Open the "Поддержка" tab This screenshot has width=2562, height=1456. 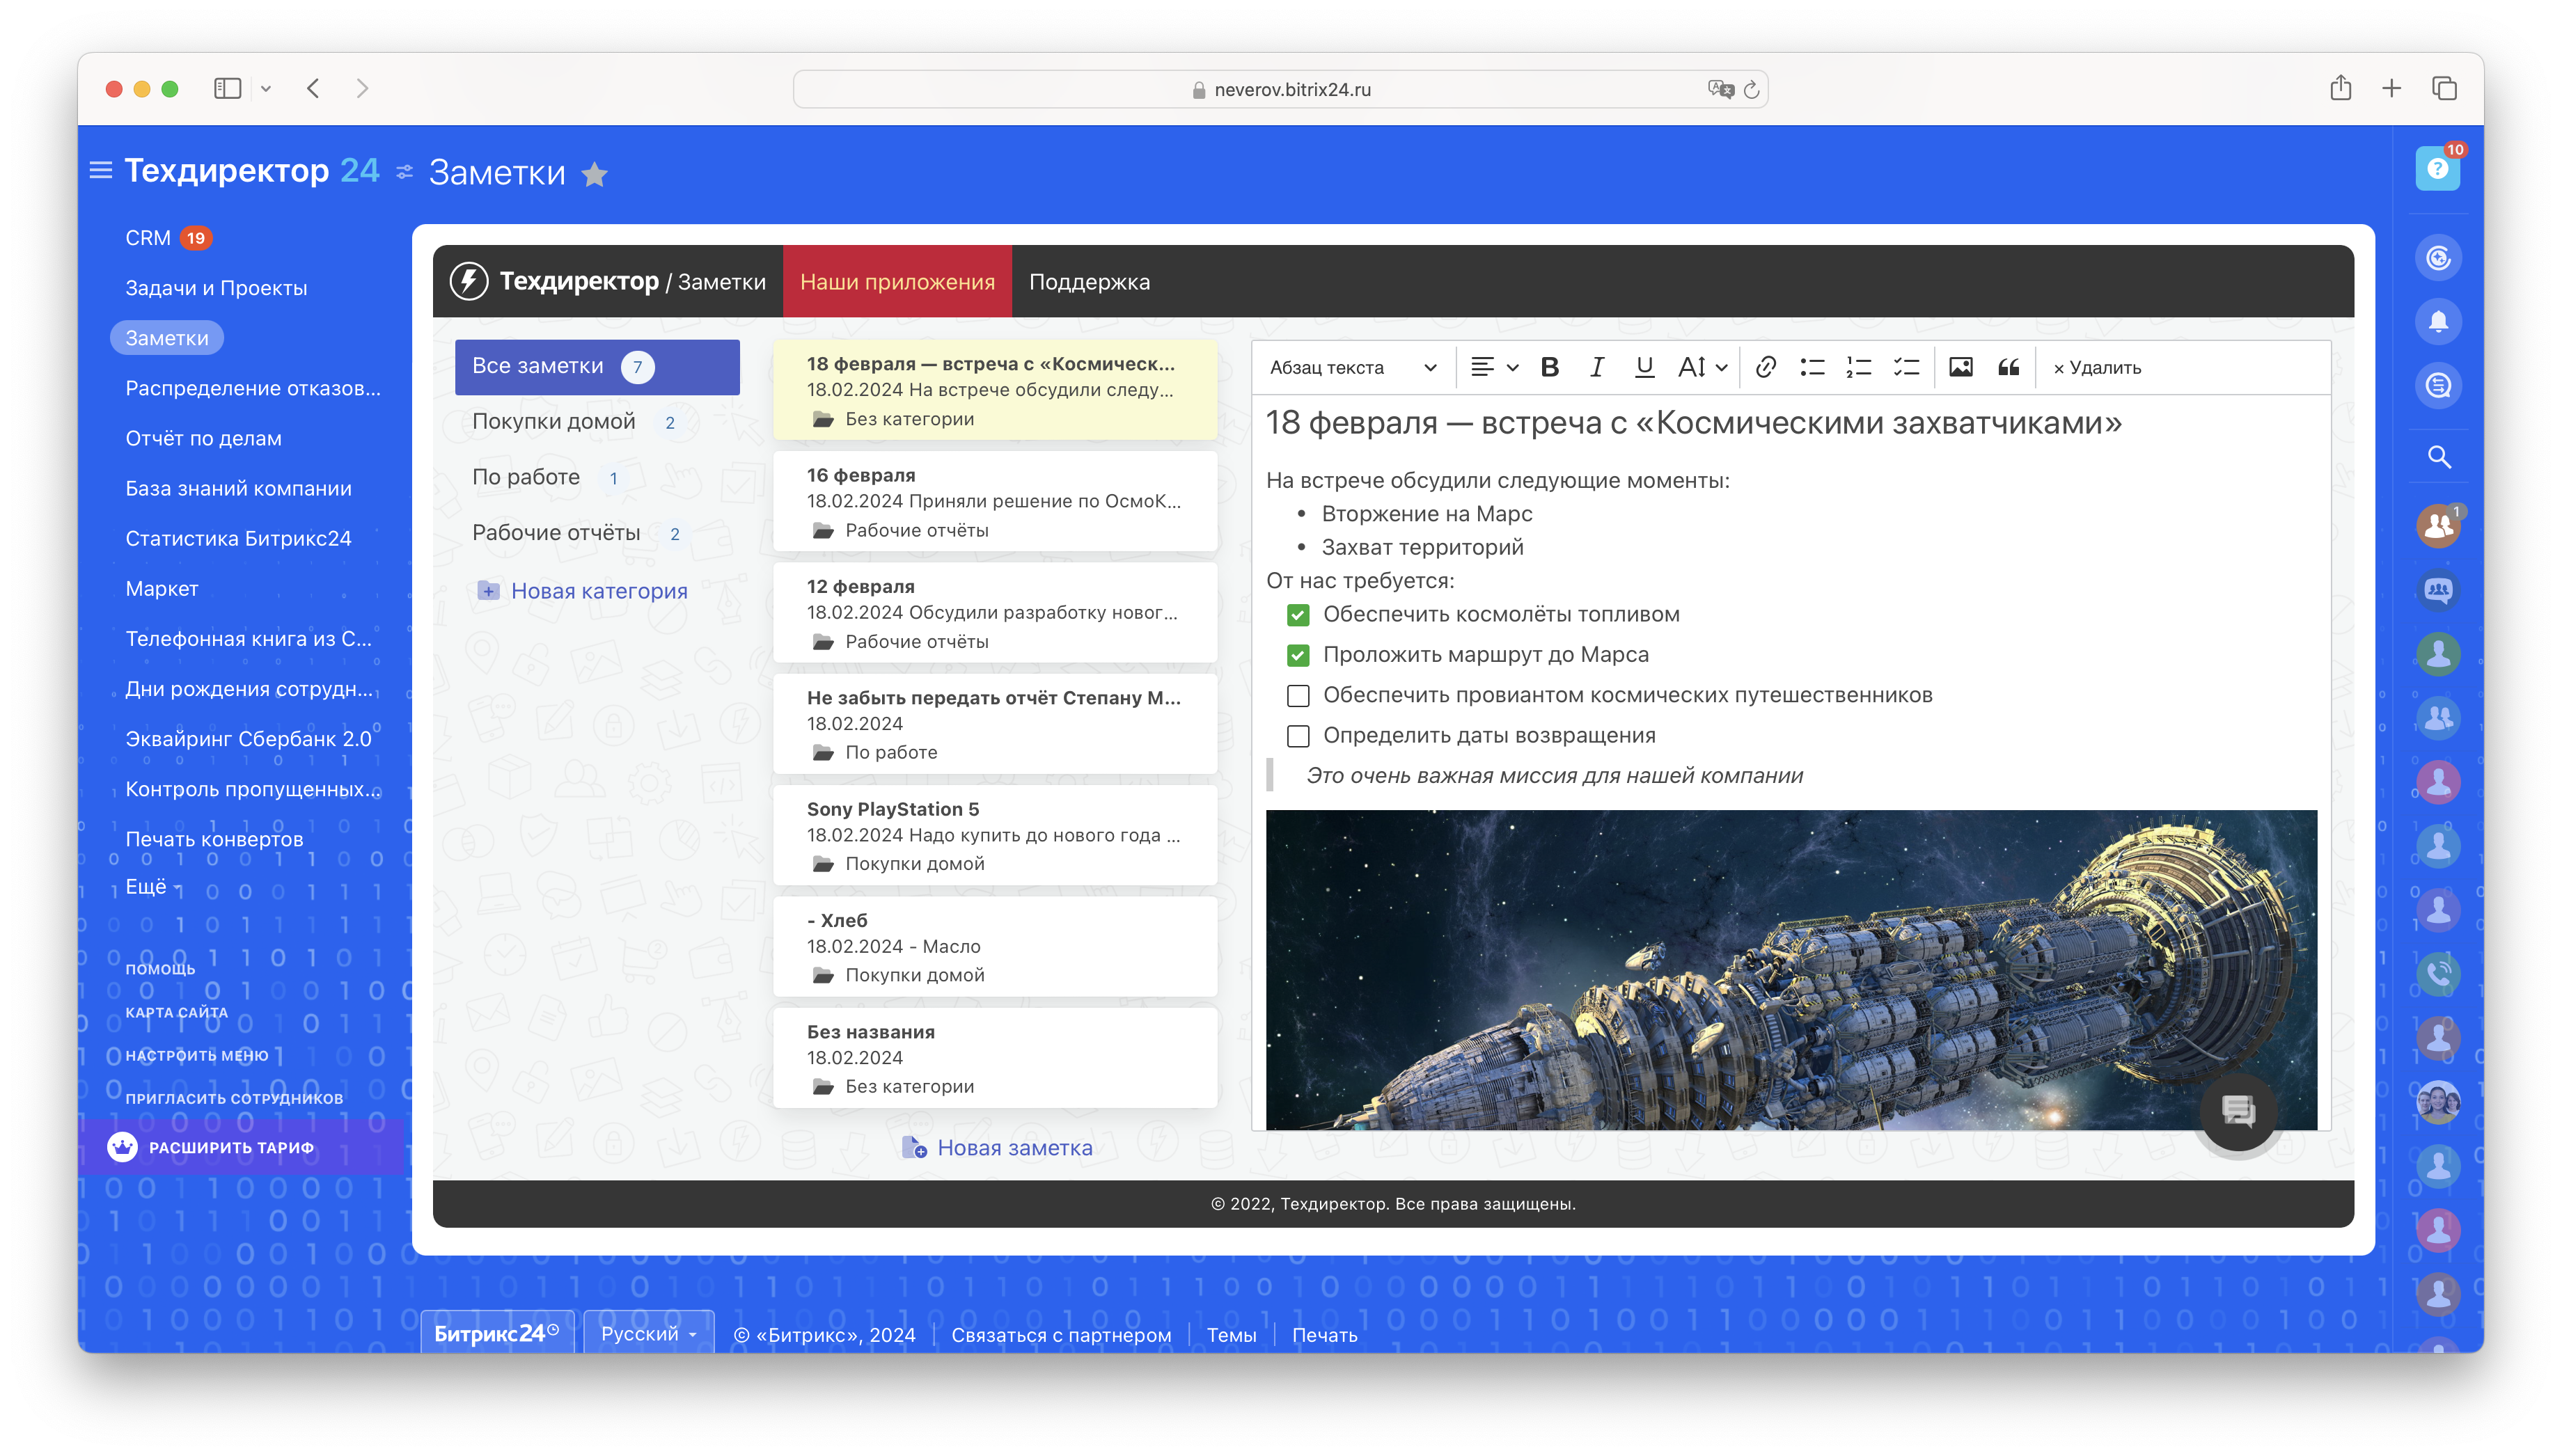1089,282
